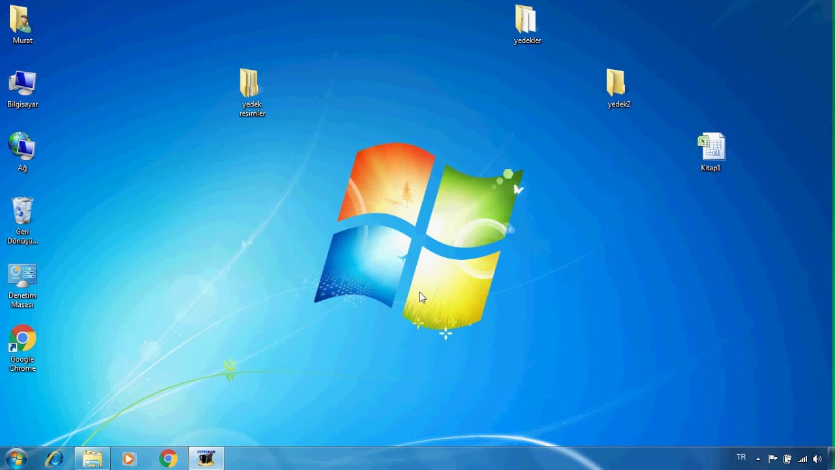Click the Show desktop button
Screen dimensions: 835x470
pos(830,459)
